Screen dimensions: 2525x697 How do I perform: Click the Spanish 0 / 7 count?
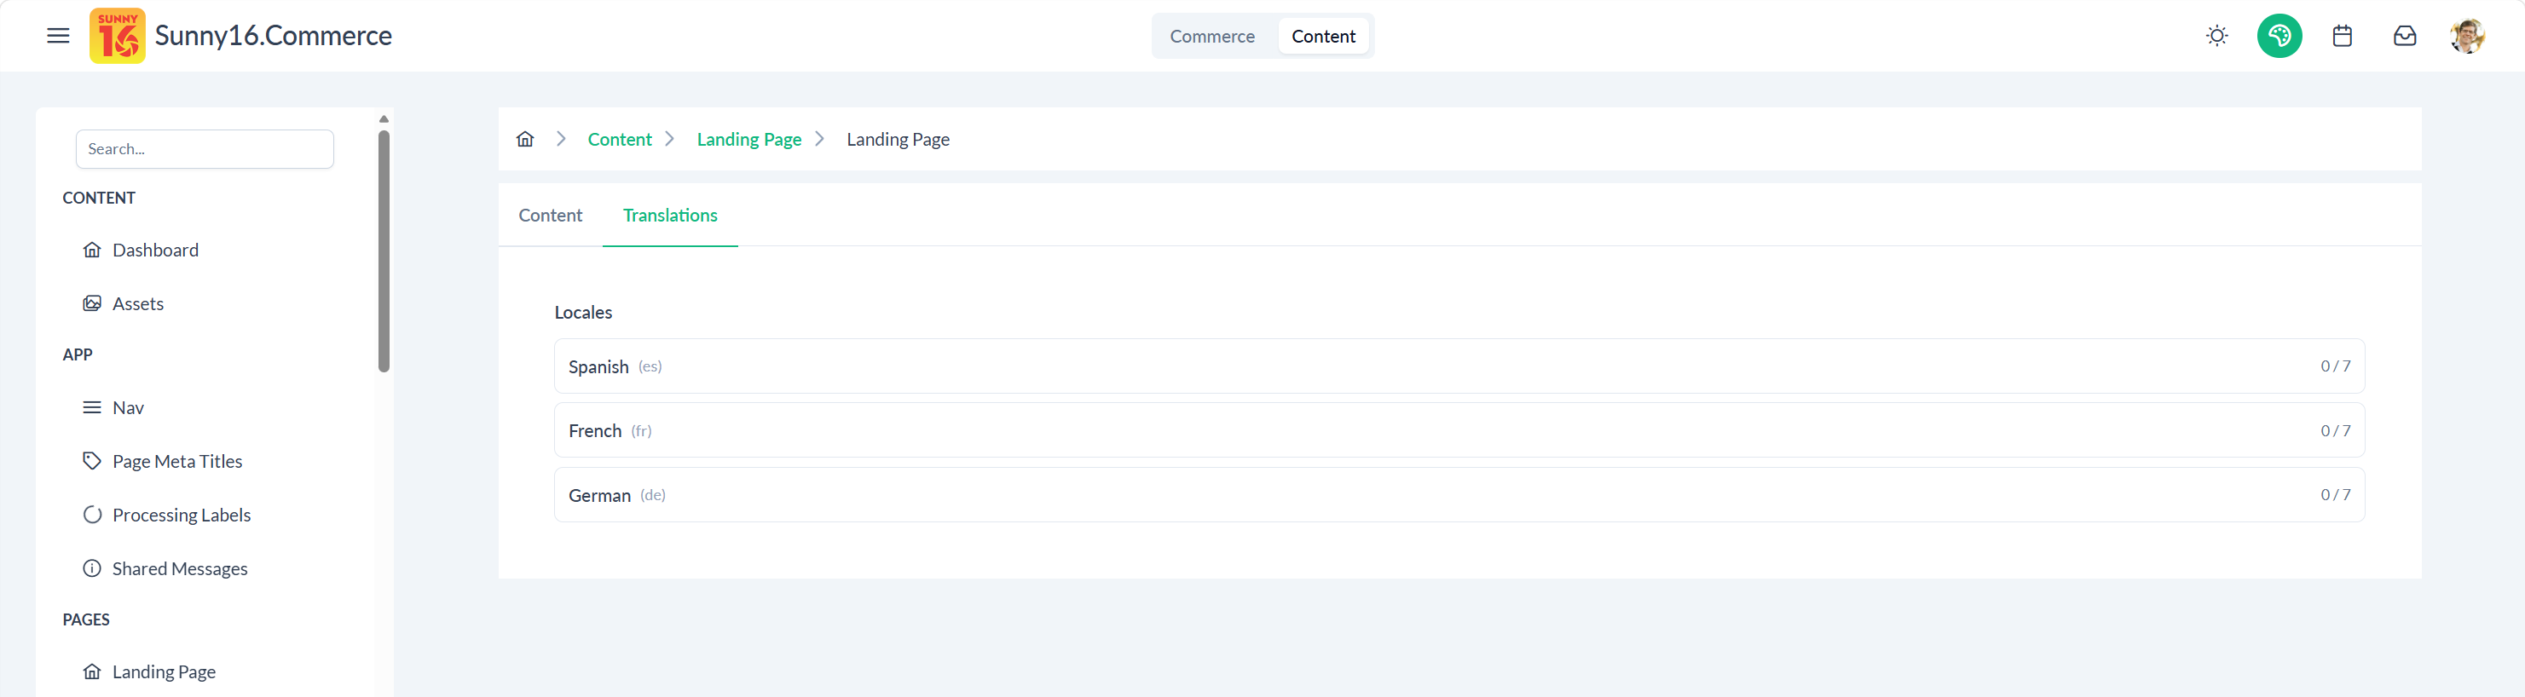click(2335, 366)
